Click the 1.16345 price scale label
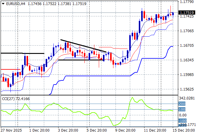The width and height of the screenshot is (197, 134). 187,60
